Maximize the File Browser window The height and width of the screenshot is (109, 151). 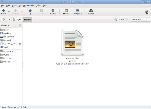(x=146, y=2)
